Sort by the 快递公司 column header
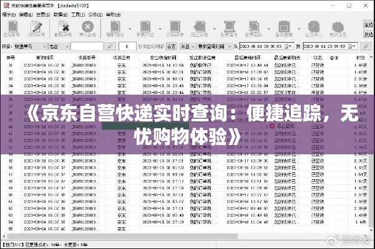 pos(122,58)
